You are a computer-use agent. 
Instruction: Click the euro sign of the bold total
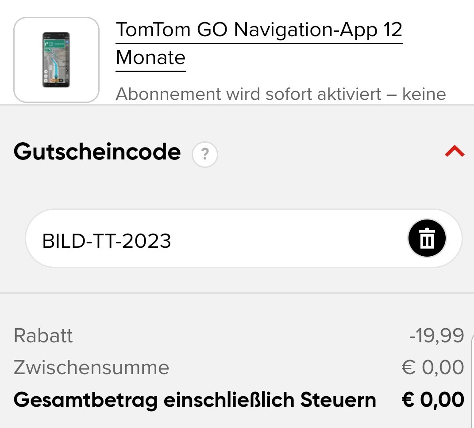pyautogui.click(x=408, y=400)
